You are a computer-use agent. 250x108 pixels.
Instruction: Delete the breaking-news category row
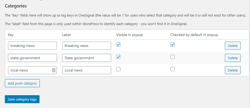pyautogui.click(x=233, y=46)
